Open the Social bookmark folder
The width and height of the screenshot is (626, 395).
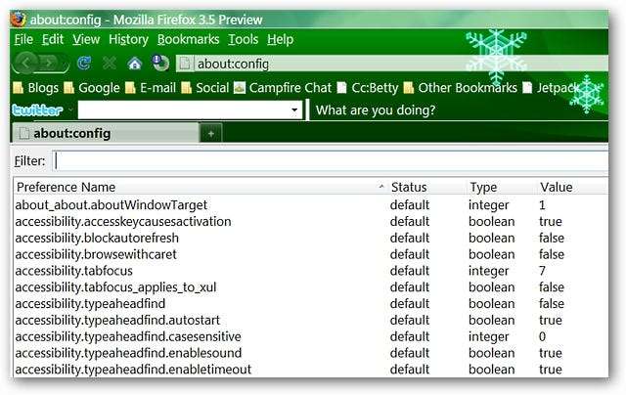205,87
